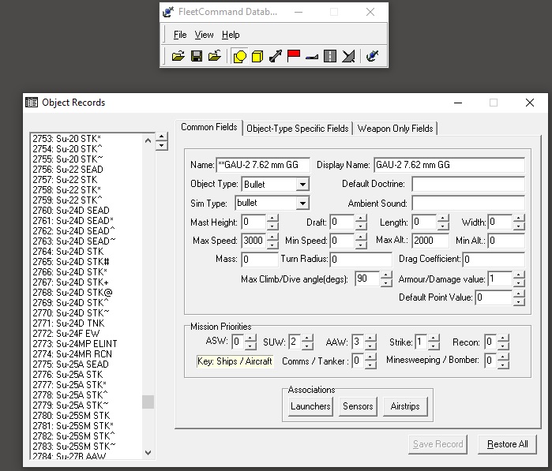Switch to Object-Type Specific Fields tab
The width and height of the screenshot is (552, 471).
point(298,129)
